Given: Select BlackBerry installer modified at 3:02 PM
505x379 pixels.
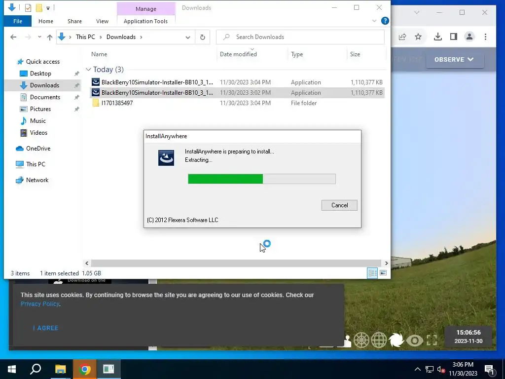Looking at the screenshot, I should click(x=237, y=92).
